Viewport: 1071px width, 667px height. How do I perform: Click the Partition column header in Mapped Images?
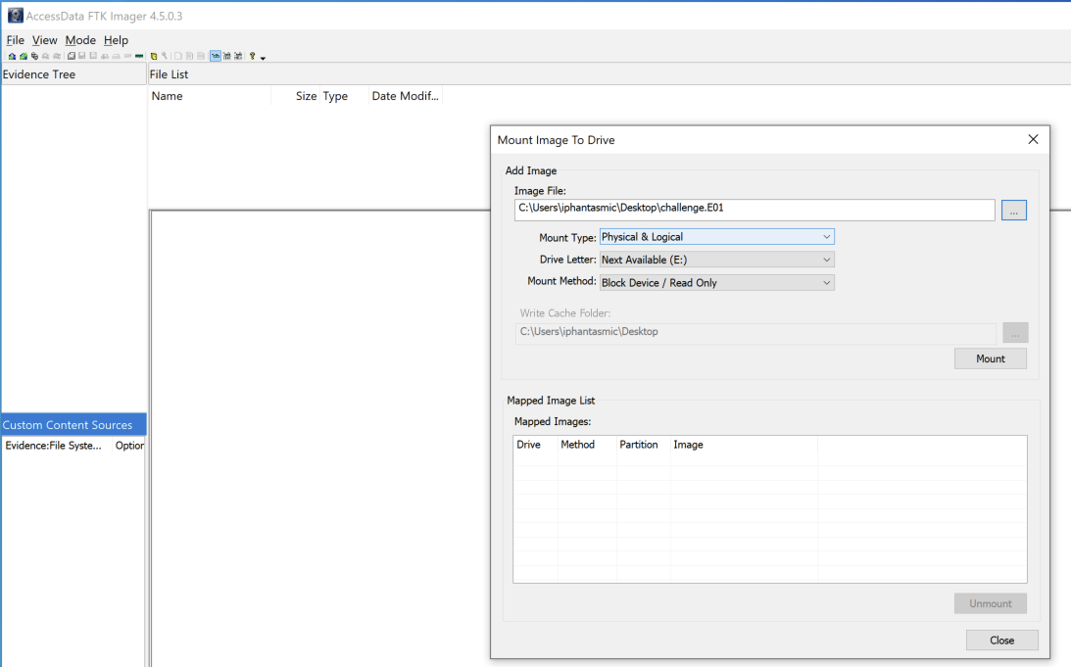point(644,445)
